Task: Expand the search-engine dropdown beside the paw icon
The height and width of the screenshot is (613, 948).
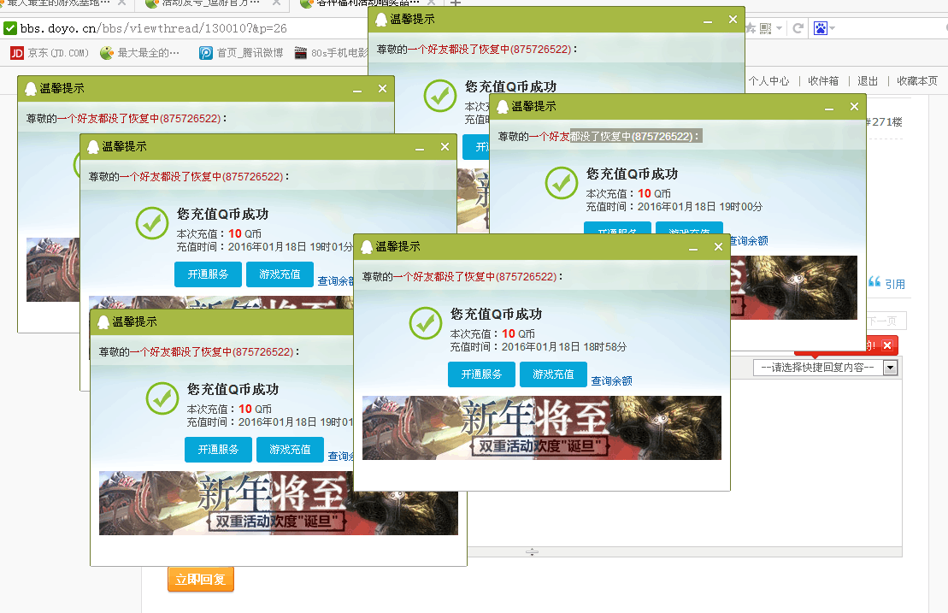Action: 833,28
